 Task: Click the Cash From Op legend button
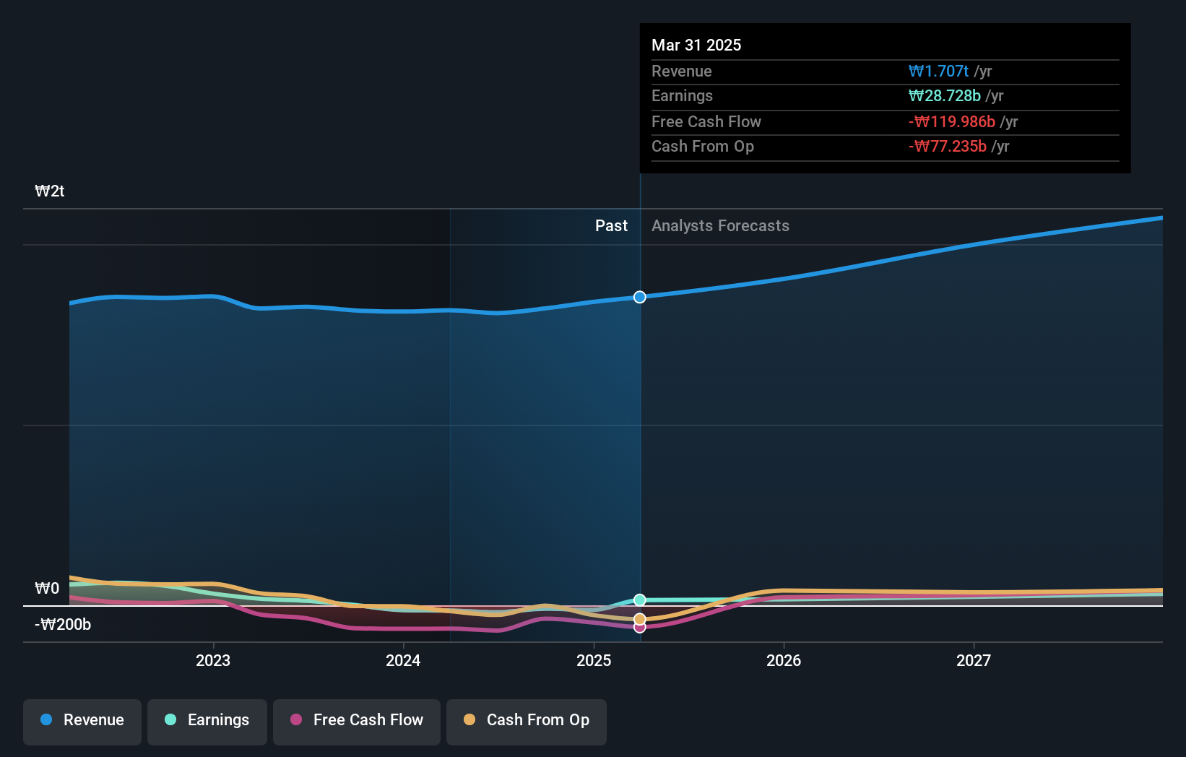tap(527, 720)
